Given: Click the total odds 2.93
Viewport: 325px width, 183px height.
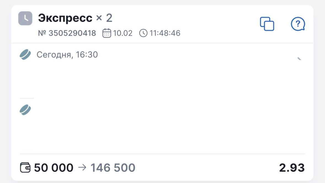Looking at the screenshot, I should pyautogui.click(x=292, y=168).
